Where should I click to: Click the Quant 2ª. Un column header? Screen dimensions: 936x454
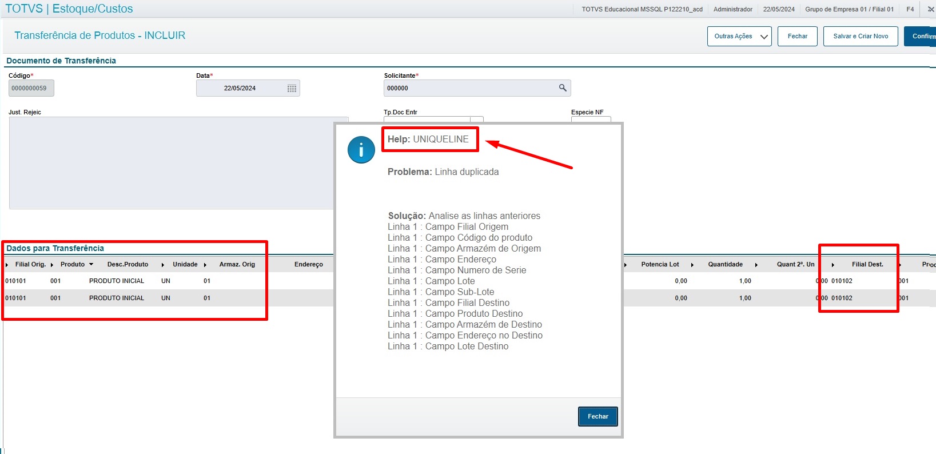(795, 264)
